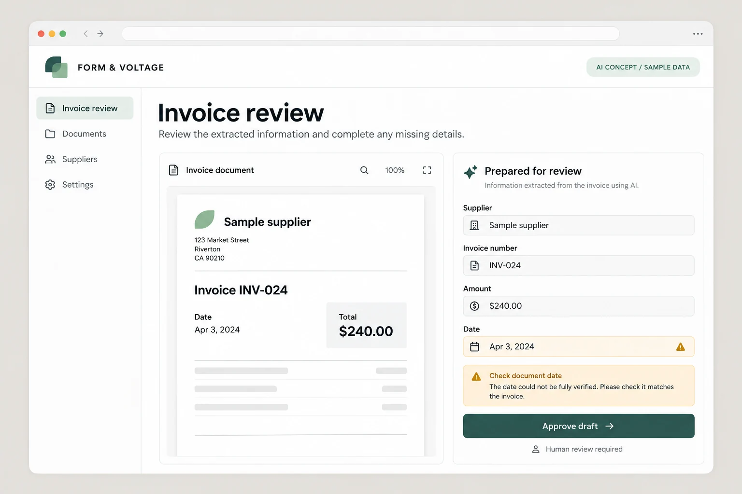Click the green maximize window dot
This screenshot has height=494, width=742.
[x=62, y=34]
